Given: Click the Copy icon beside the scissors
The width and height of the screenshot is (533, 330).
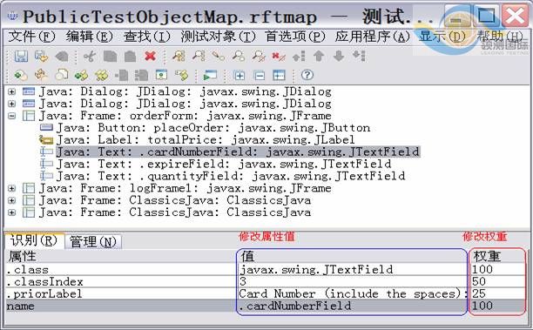Looking at the screenshot, I should tap(110, 56).
